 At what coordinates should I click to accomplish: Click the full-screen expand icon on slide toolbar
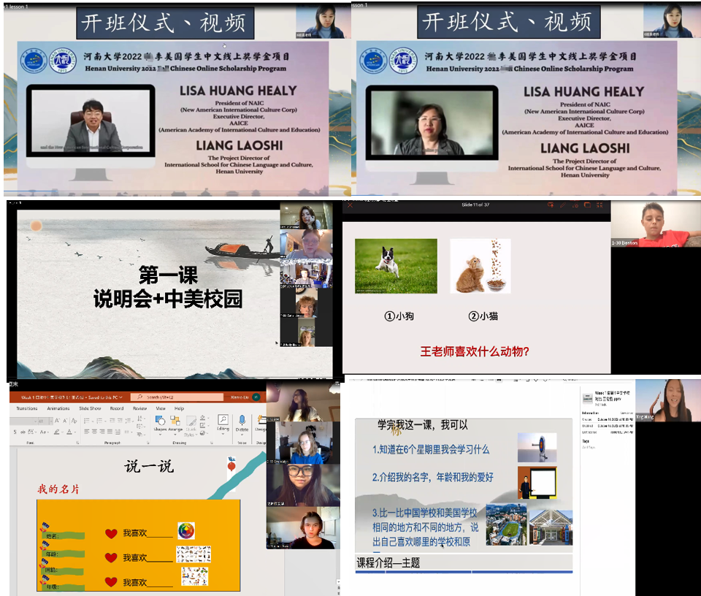coord(586,205)
